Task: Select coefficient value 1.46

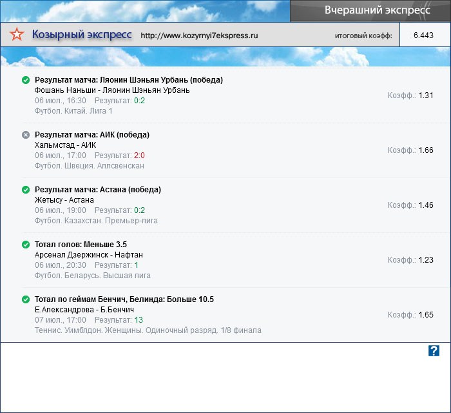Action: pos(426,205)
